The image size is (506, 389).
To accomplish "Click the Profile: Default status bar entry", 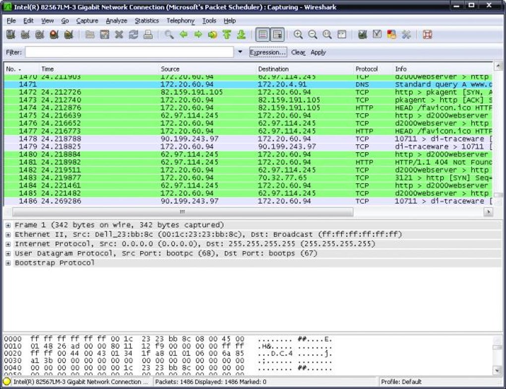I will pyautogui.click(x=401, y=382).
